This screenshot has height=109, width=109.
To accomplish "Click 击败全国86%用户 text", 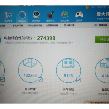I will (30, 93).
